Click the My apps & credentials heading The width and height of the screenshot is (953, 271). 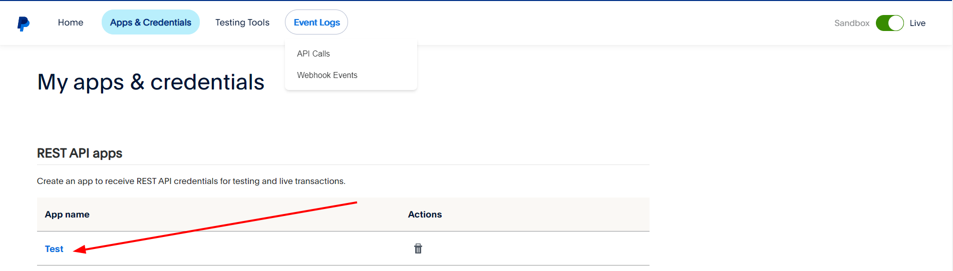pyautogui.click(x=151, y=82)
